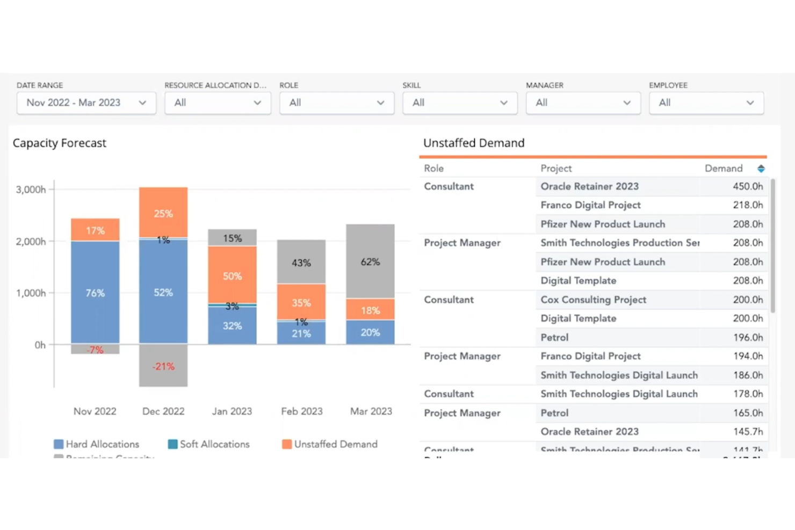Screen dimensions: 795x530
Task: Toggle the Hard Allocations legend swatch
Action: 59,444
